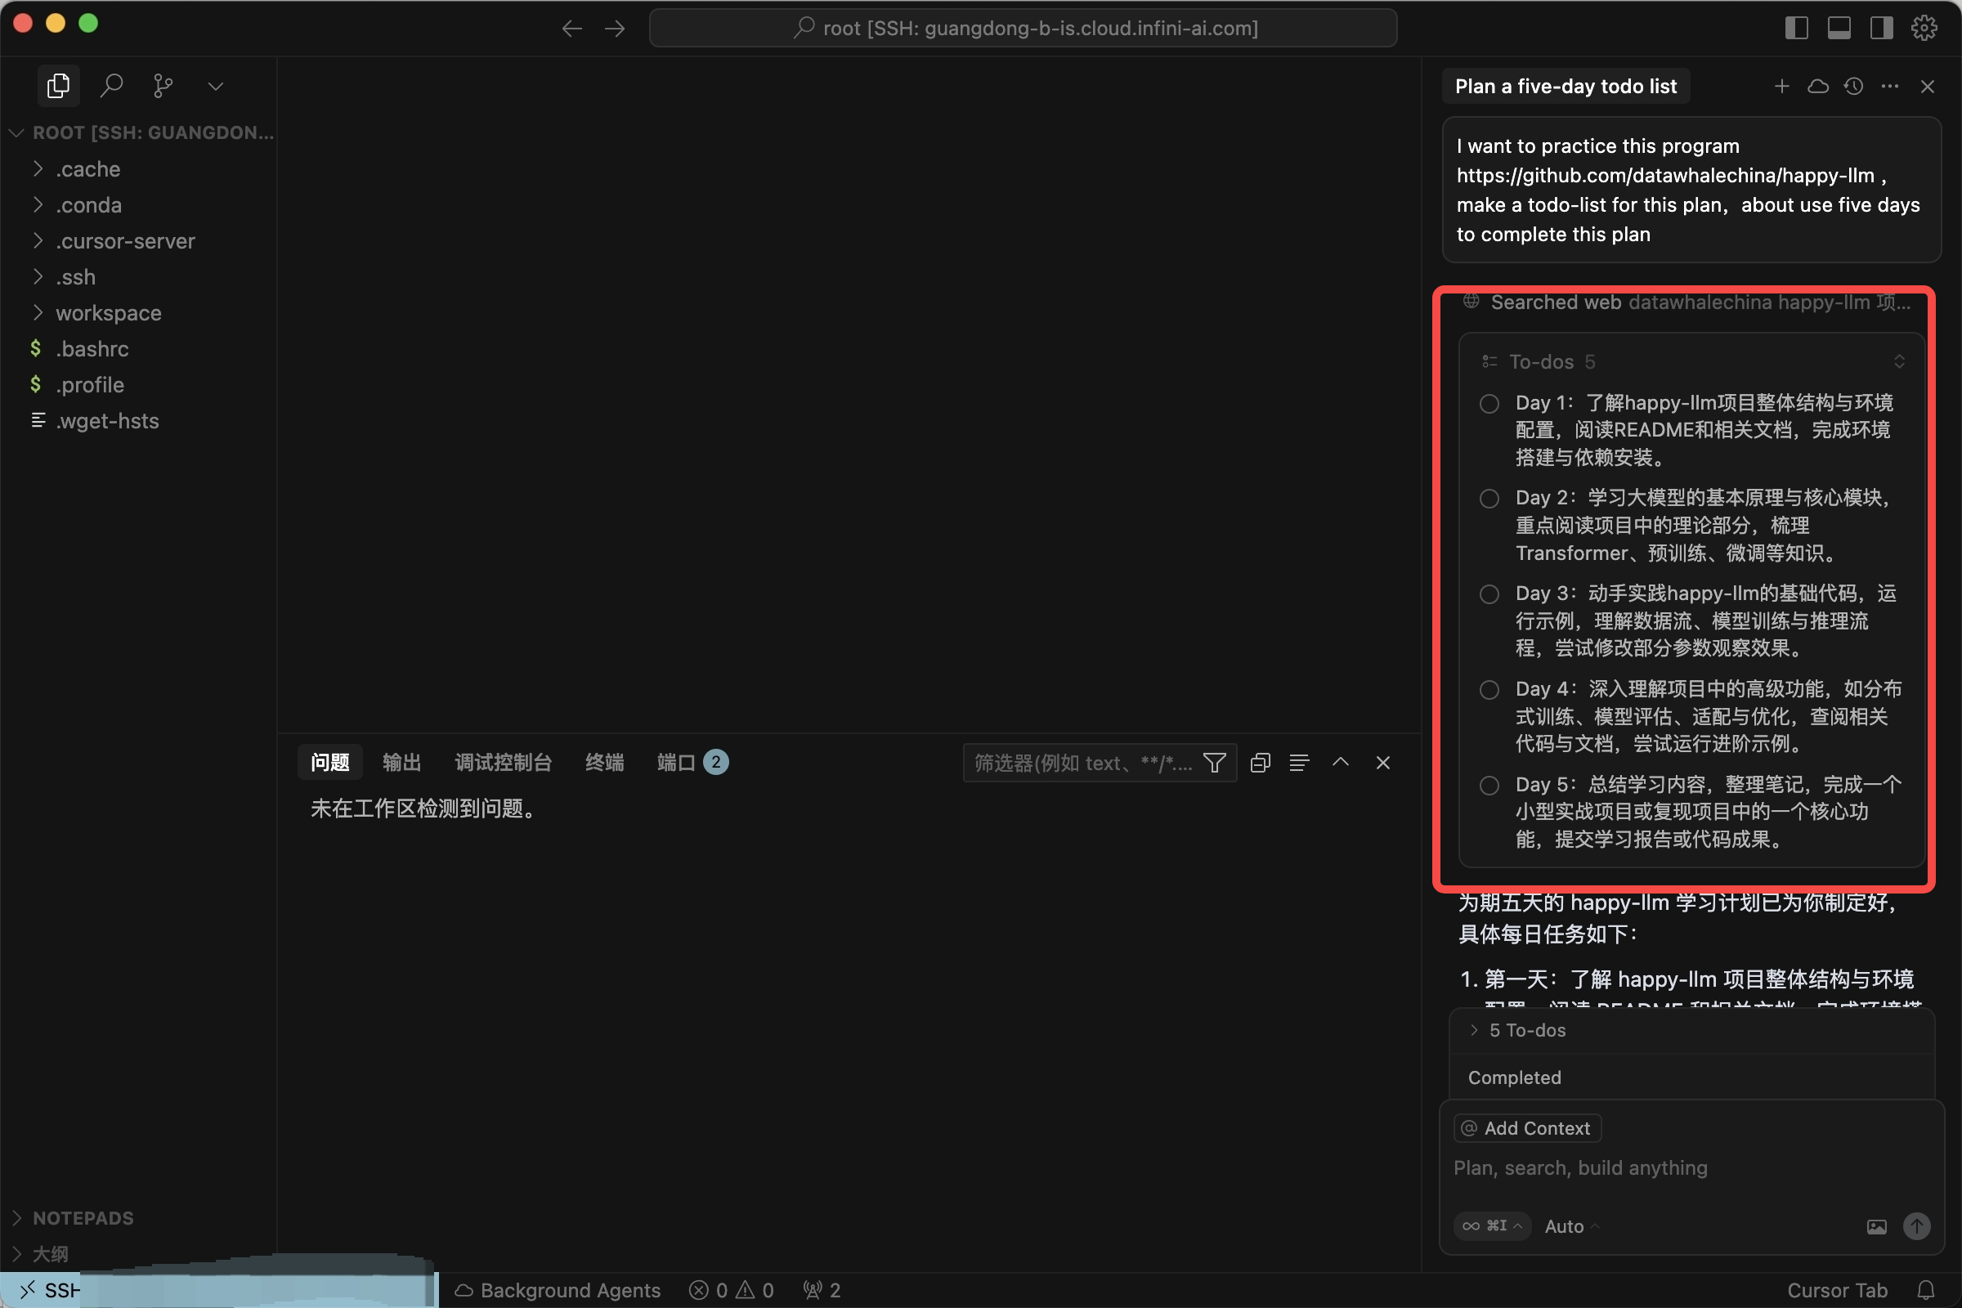
Task: Send message with the up arrow button
Action: [1917, 1226]
